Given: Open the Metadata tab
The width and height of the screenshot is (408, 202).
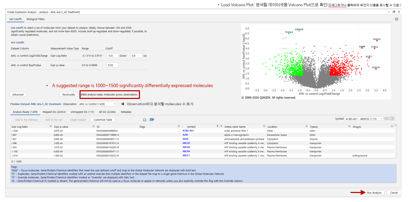Looking at the screenshot, I should click(x=126, y=112).
